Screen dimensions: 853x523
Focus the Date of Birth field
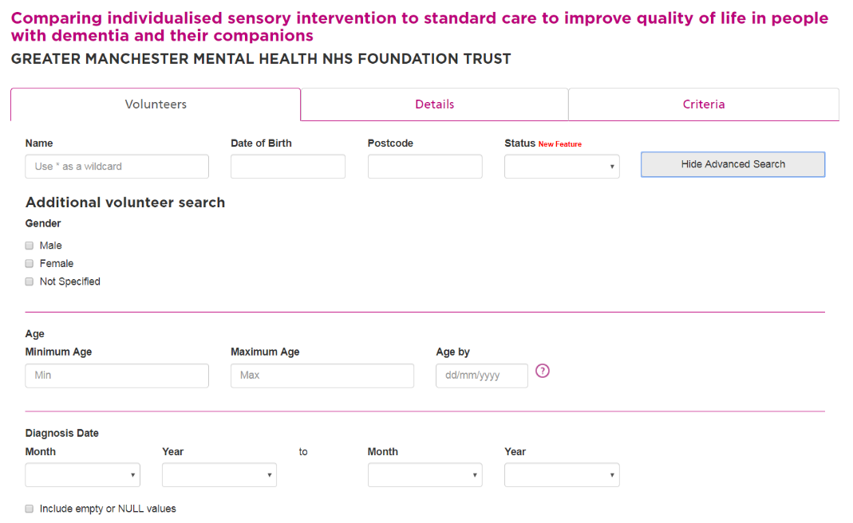point(288,167)
